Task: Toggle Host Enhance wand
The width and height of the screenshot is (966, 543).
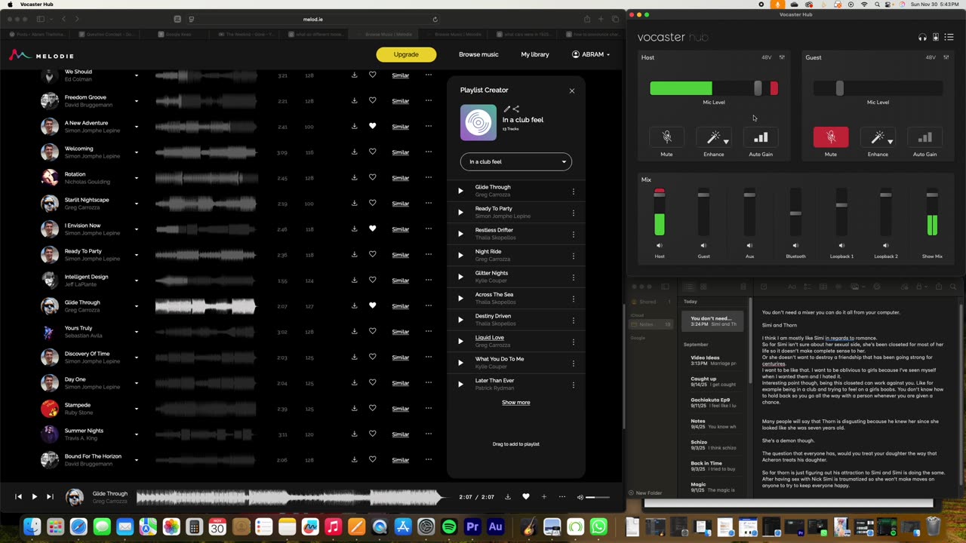Action: coord(712,137)
